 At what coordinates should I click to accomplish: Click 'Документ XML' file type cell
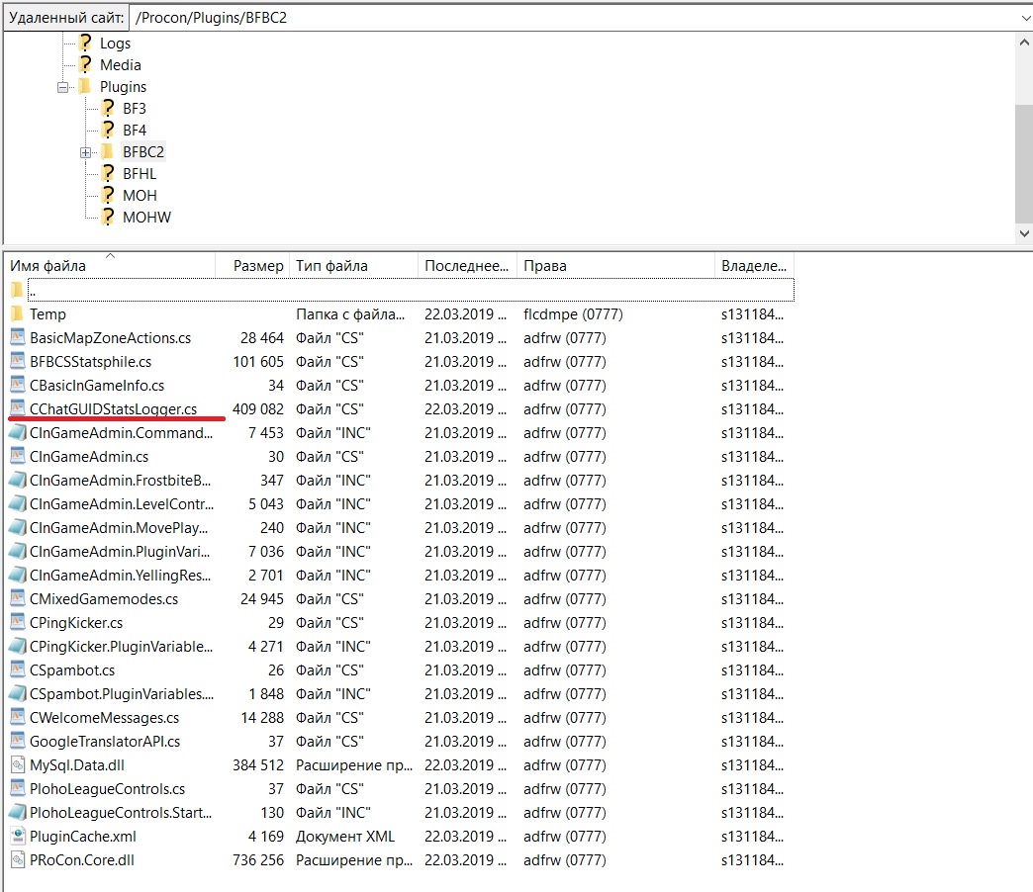(x=345, y=836)
